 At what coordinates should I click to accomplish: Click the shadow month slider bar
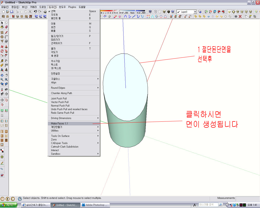[109, 11]
